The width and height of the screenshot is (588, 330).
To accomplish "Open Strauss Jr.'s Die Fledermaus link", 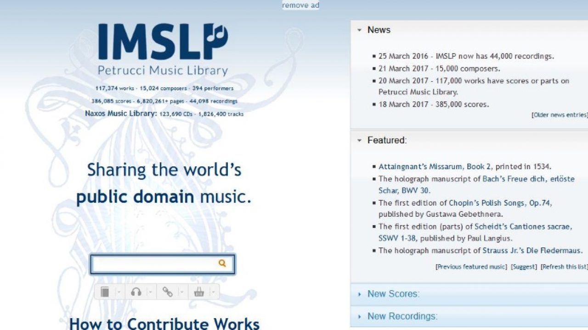I will click(x=532, y=251).
